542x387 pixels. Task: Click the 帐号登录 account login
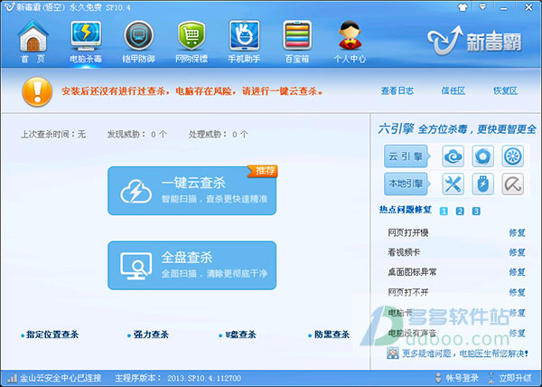[457, 378]
